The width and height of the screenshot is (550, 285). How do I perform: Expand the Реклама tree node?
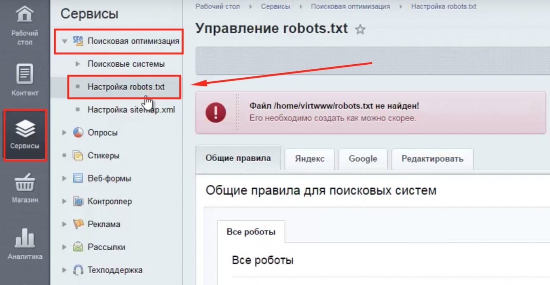64,224
